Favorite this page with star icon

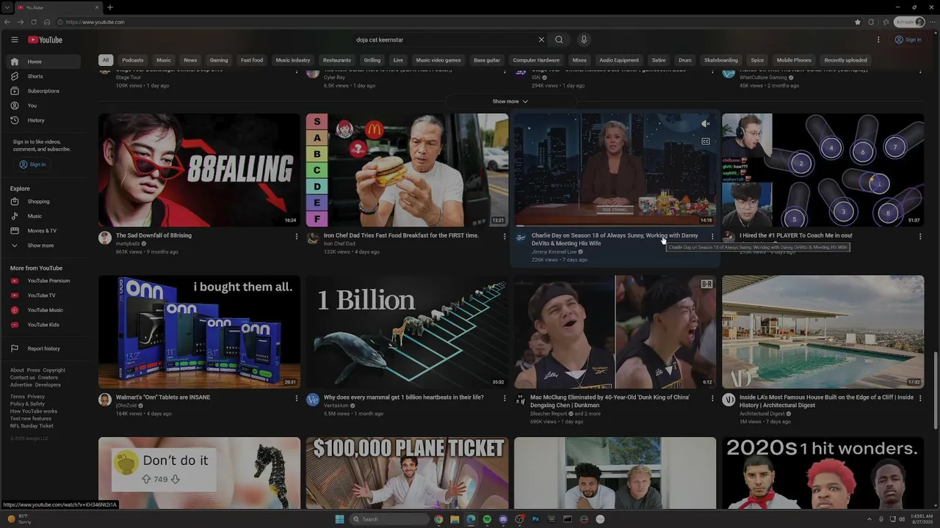click(858, 22)
